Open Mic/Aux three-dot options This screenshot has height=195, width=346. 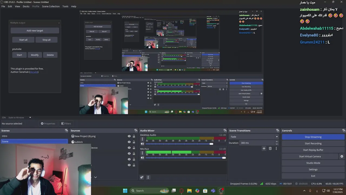[x=142, y=153]
